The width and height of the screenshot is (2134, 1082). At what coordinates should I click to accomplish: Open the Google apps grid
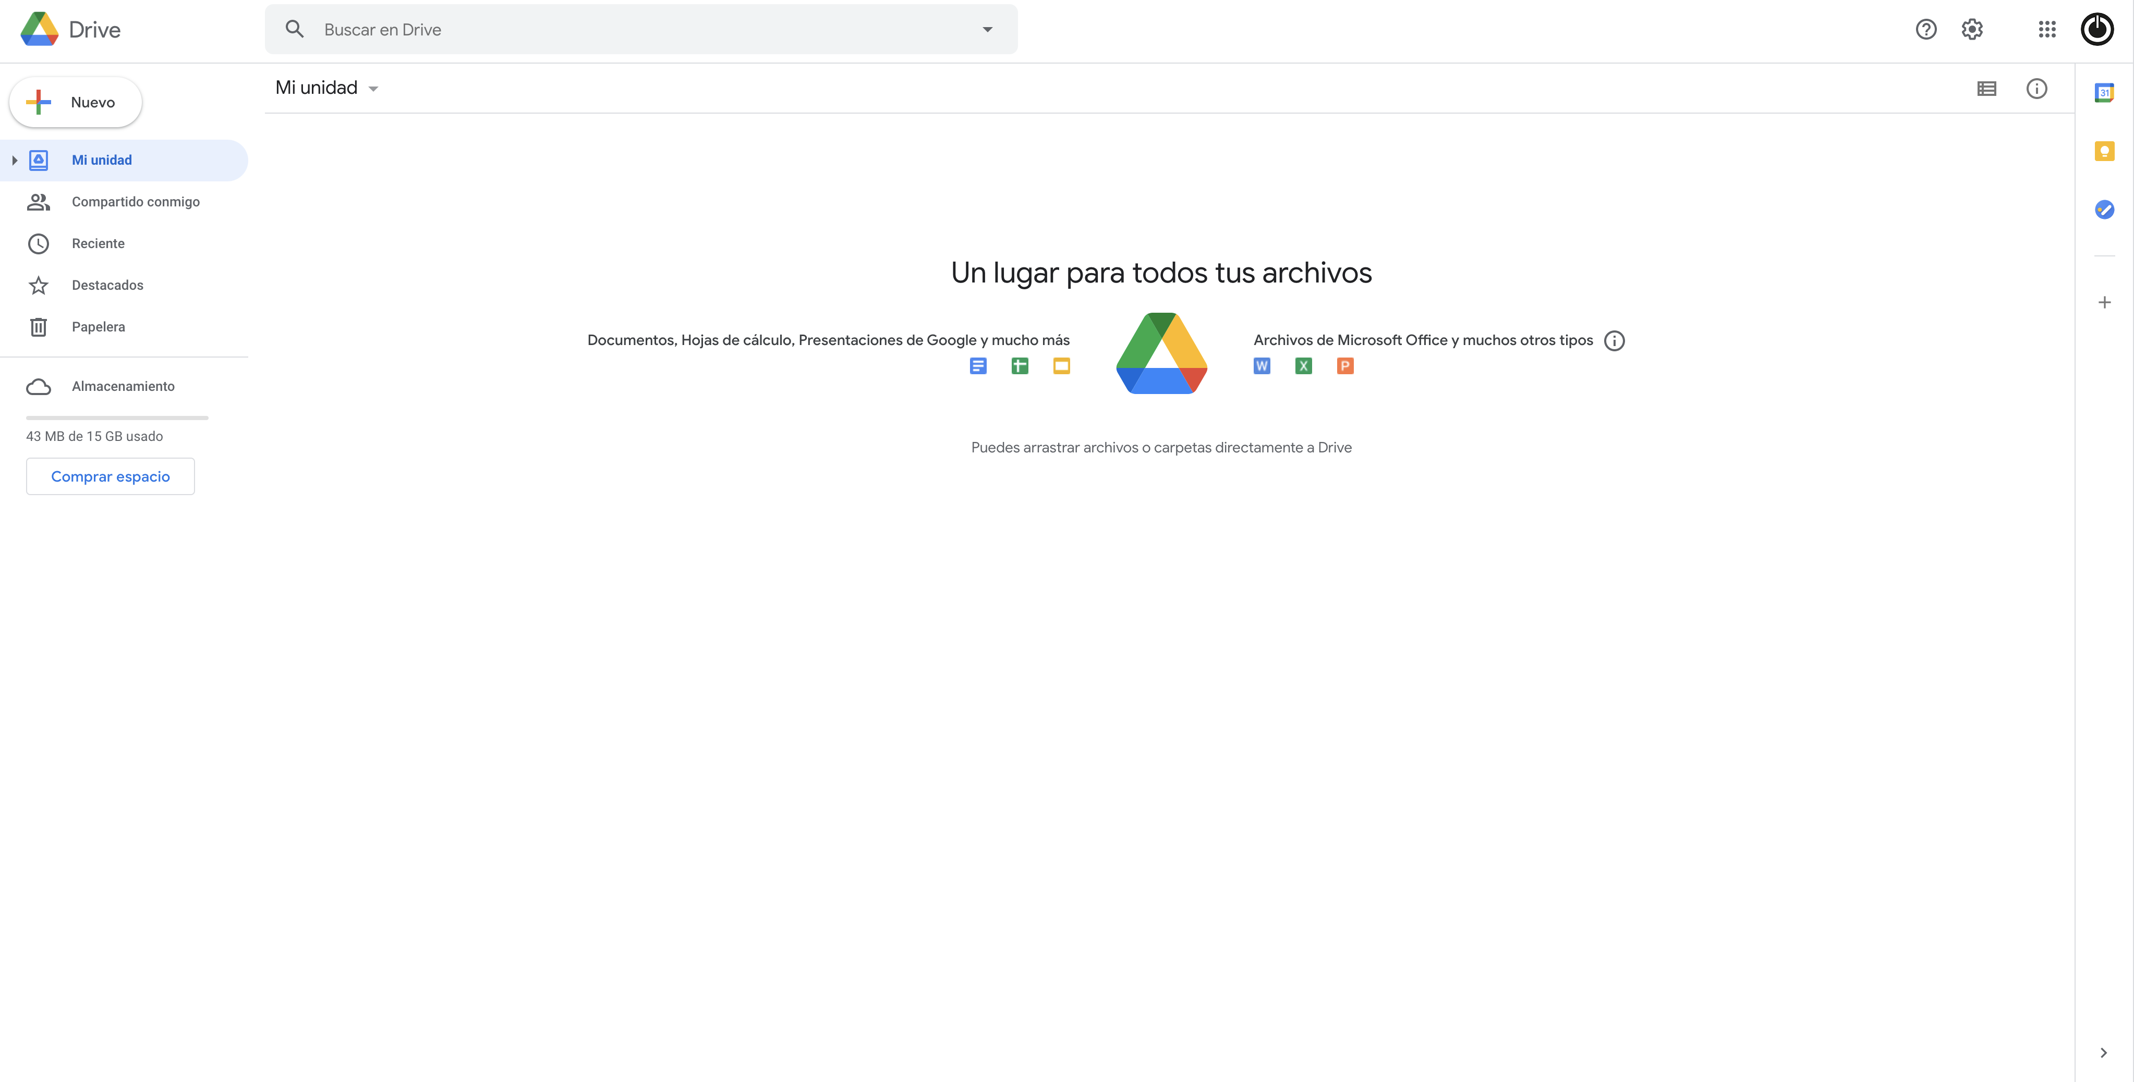point(2047,30)
